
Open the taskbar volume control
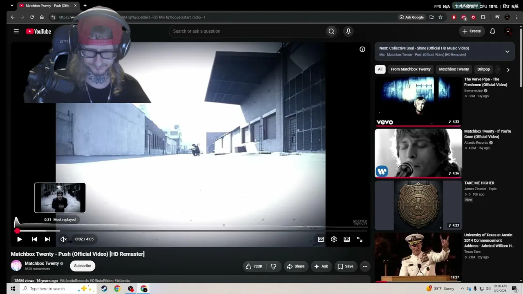point(488,289)
